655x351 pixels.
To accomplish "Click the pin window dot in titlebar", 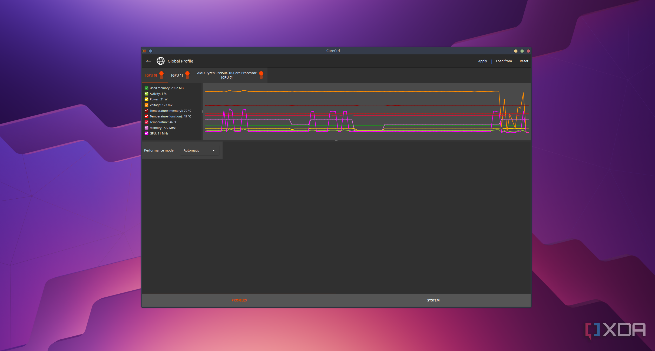I will (151, 51).
